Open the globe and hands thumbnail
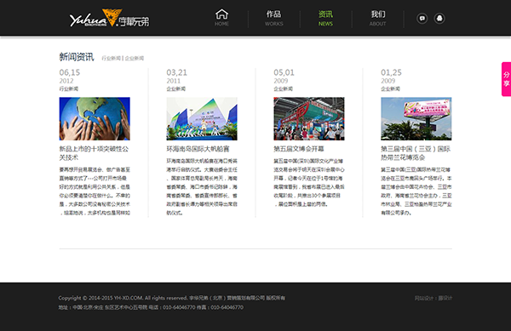Screen dimensions: 511x331 tap(95, 119)
